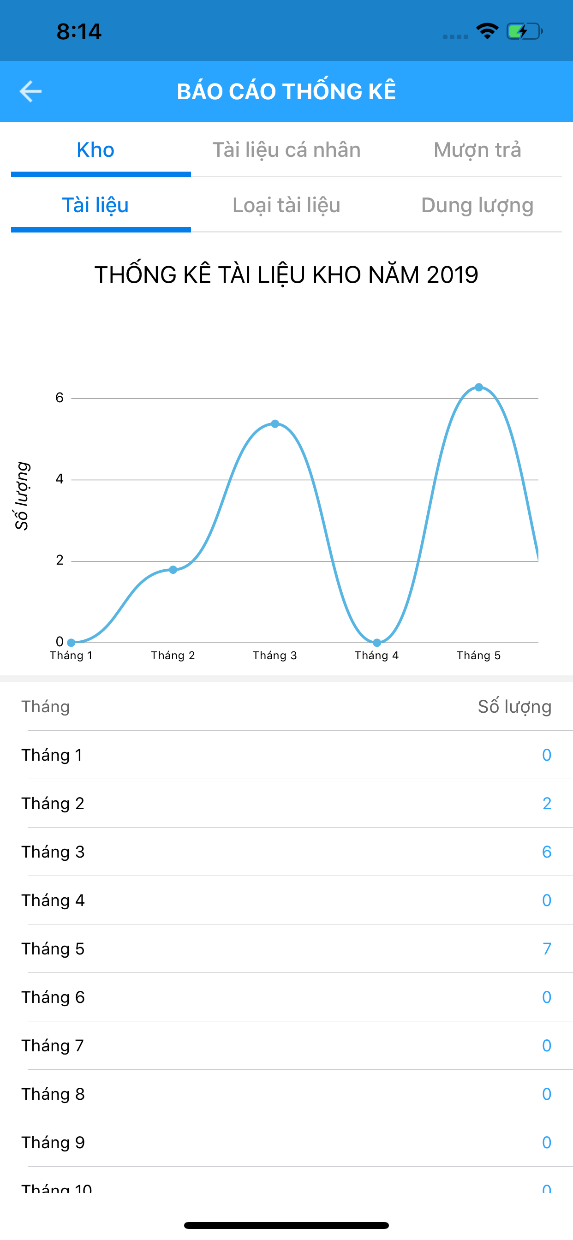Select the Tháng 4 chart data point
The image size is (573, 1240).
click(x=377, y=643)
